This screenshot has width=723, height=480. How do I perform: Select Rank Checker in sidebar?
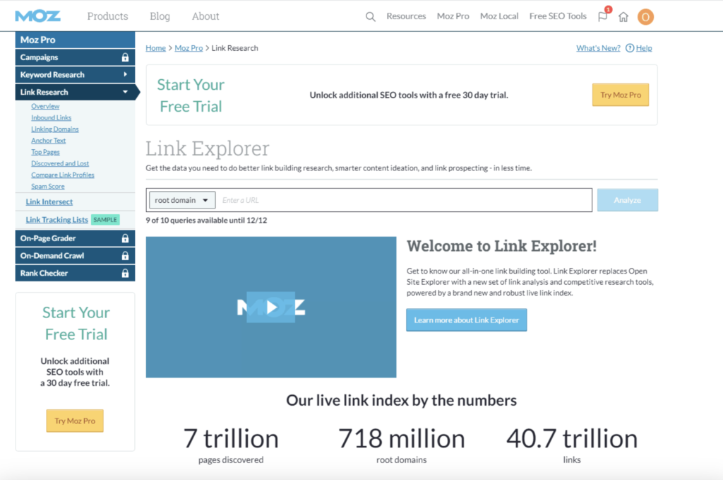75,274
